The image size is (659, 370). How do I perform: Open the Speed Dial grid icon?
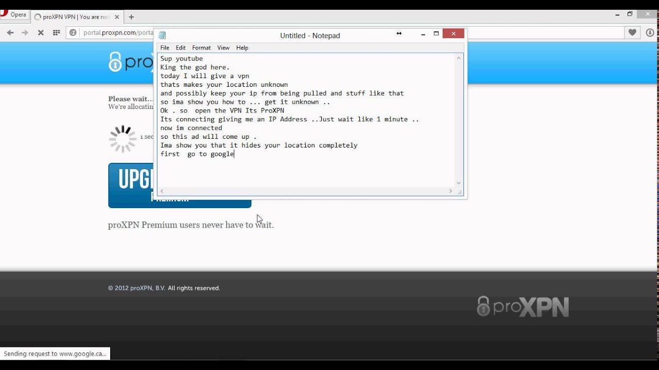(x=57, y=32)
